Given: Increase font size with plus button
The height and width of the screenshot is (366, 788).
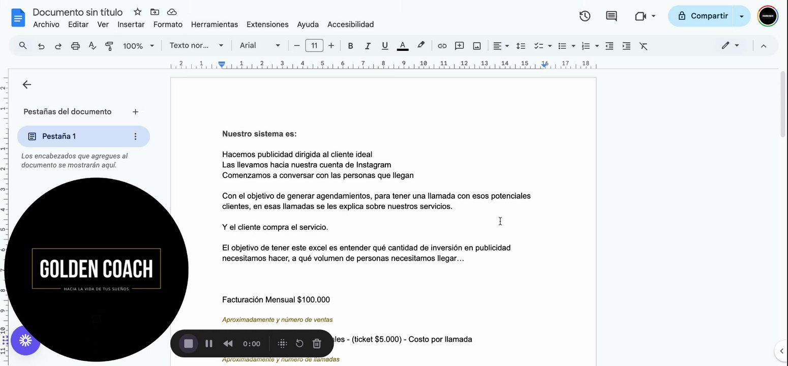Looking at the screenshot, I should 331,46.
